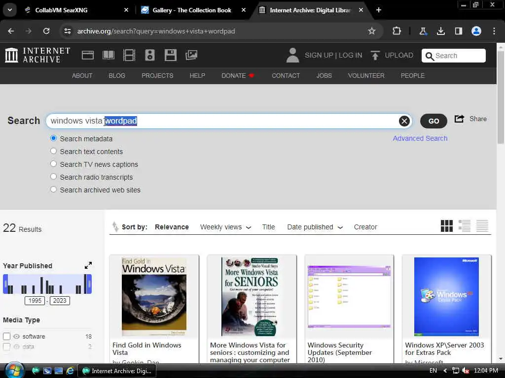
Task: Reload the page
Action: click(46, 31)
